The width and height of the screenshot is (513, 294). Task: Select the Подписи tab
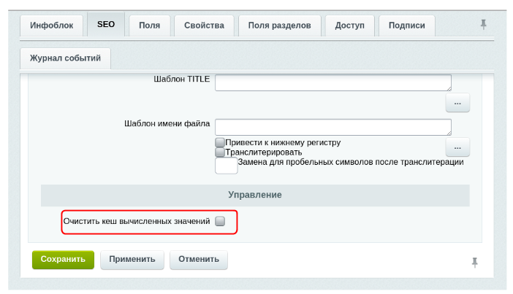pyautogui.click(x=407, y=26)
